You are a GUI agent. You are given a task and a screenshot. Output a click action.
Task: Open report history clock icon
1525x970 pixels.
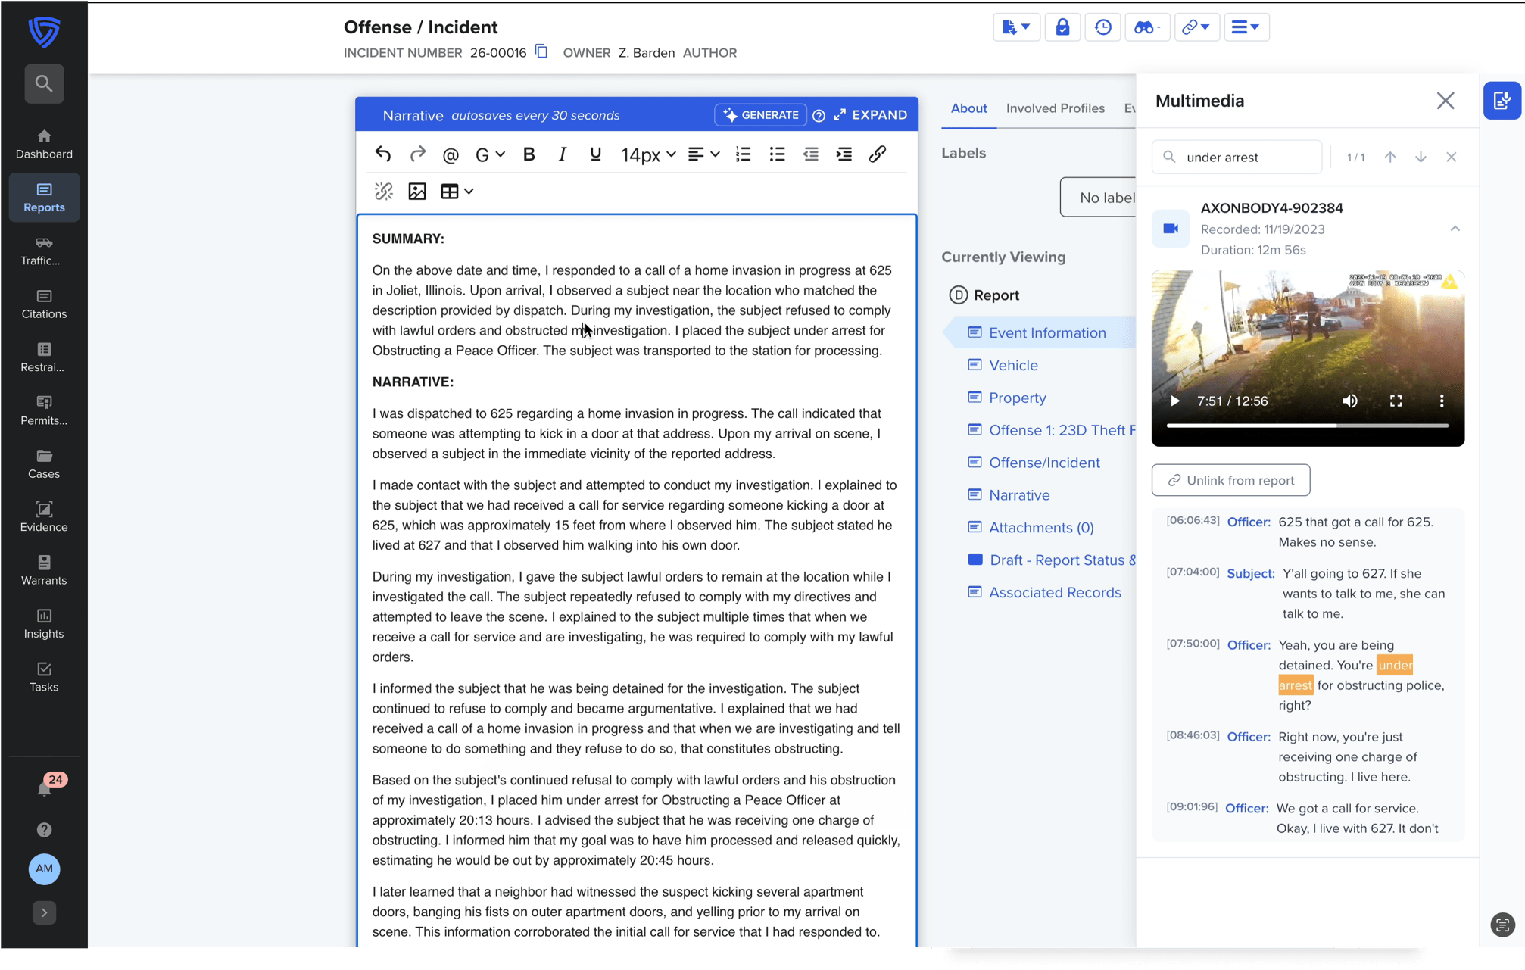point(1102,27)
